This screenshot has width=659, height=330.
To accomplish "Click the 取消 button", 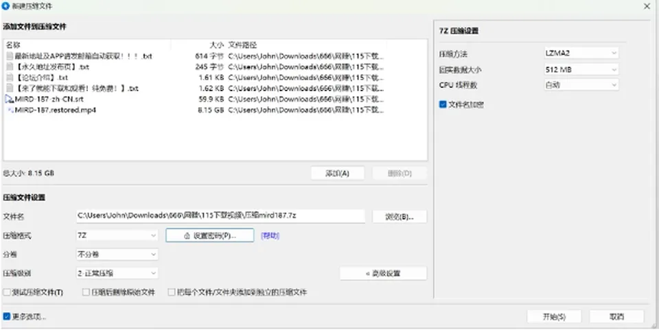I will pos(616,317).
